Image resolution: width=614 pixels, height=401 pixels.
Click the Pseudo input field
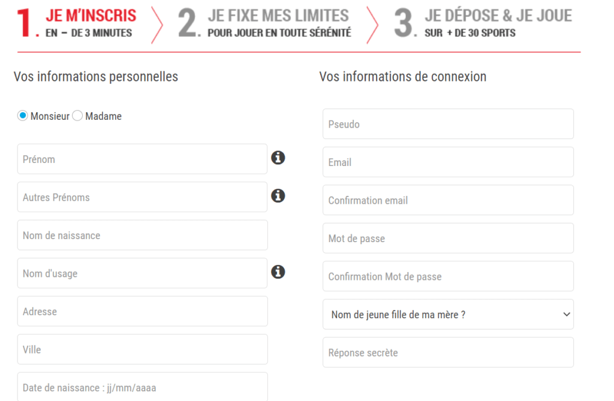(x=448, y=123)
